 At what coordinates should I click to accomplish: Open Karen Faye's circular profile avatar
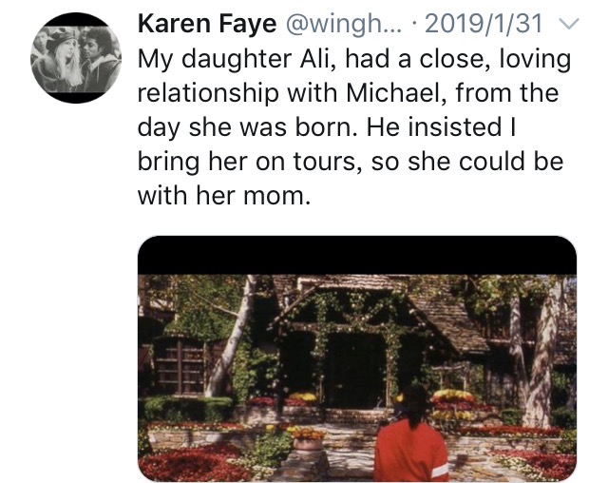pyautogui.click(x=76, y=58)
